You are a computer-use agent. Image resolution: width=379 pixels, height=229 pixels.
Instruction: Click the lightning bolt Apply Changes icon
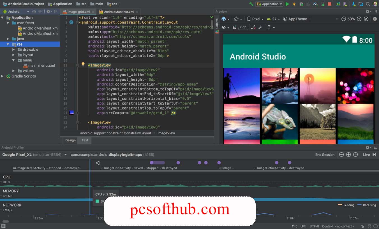(294, 4)
